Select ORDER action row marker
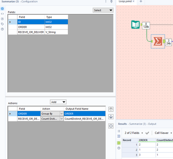 [13, 114]
